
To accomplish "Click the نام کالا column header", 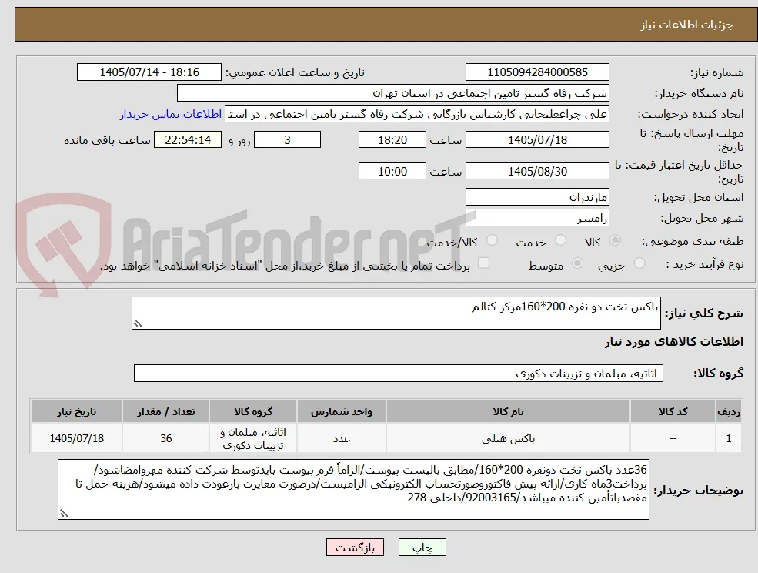I will point(508,411).
